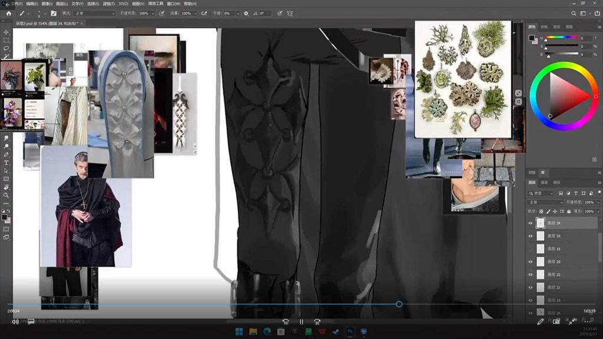The height and width of the screenshot is (339, 603).
Task: Select the Lasso tool
Action: pos(6,49)
